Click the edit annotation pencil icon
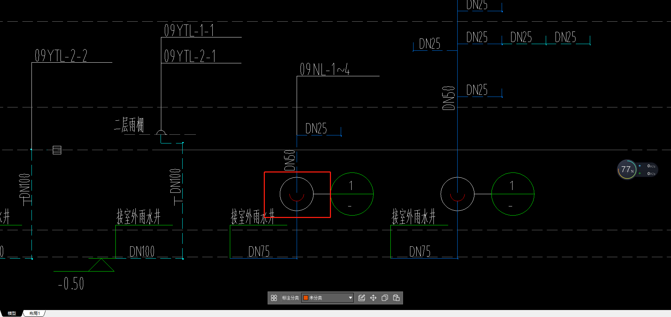 pyautogui.click(x=362, y=298)
